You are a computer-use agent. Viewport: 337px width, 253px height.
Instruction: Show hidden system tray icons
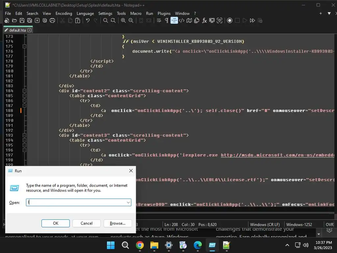(287, 245)
